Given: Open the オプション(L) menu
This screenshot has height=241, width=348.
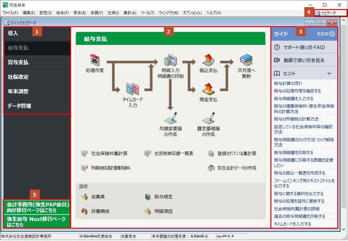Looking at the screenshot, I should coord(192,13).
